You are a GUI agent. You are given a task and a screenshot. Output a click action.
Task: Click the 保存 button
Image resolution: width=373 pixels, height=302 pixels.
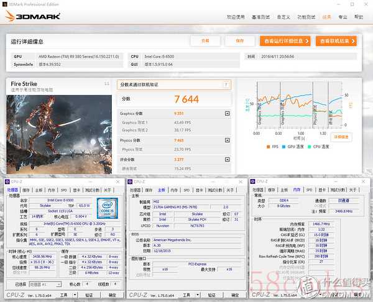pos(240,41)
